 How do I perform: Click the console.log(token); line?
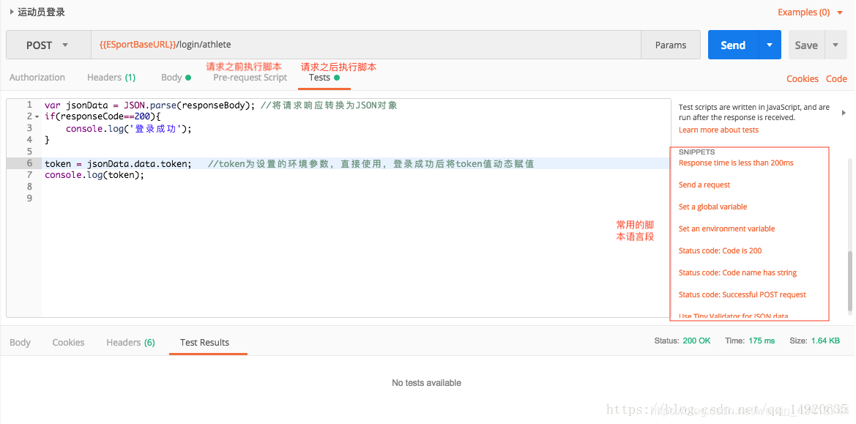94,175
